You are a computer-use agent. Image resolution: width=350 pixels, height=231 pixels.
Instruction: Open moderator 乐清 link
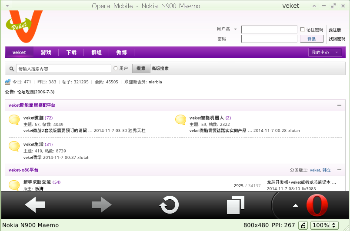[x=39, y=188]
